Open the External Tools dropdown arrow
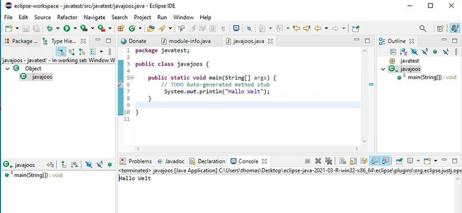 (x=110, y=28)
